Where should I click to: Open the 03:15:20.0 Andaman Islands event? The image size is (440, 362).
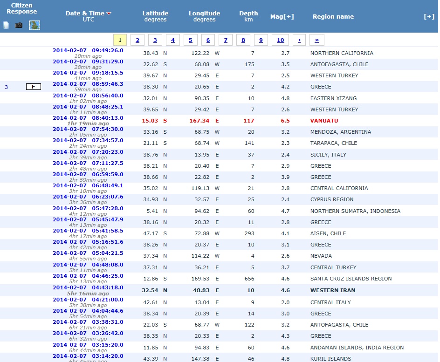[x=88, y=345]
